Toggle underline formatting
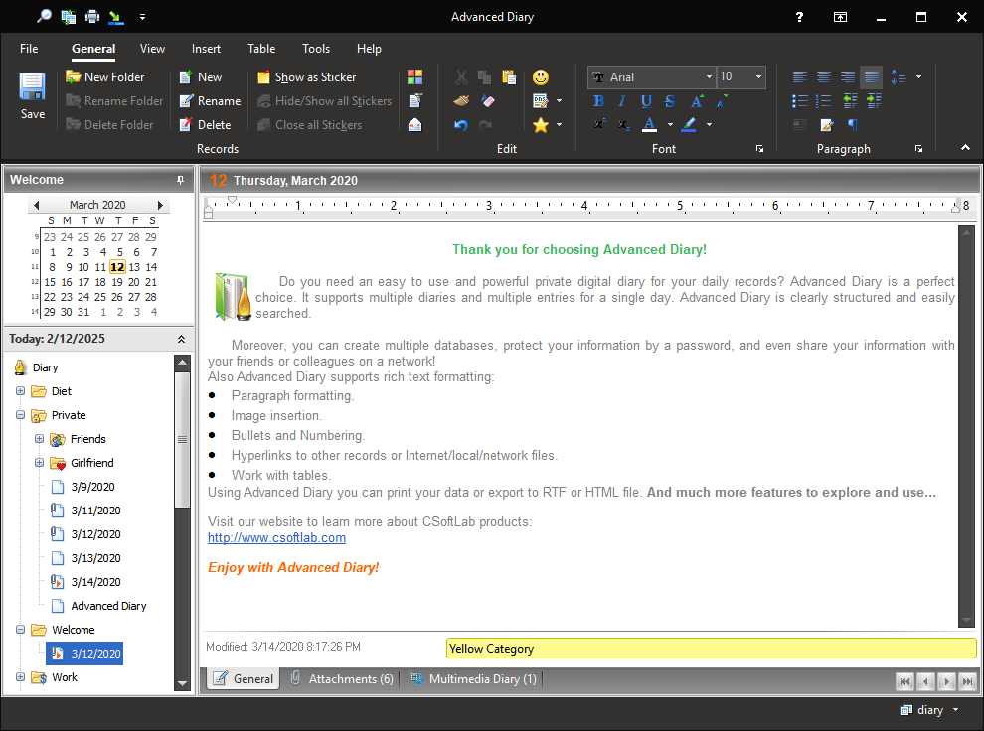 pos(646,101)
